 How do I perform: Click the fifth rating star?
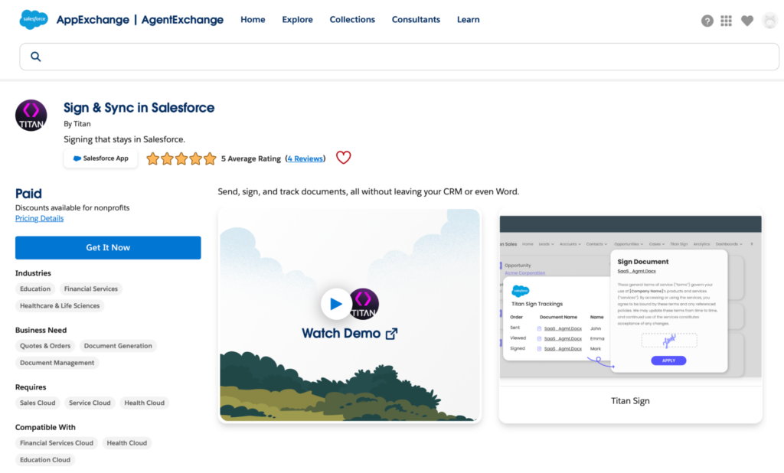click(209, 158)
